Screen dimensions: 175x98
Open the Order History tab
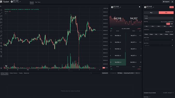pyautogui.click(x=13, y=73)
